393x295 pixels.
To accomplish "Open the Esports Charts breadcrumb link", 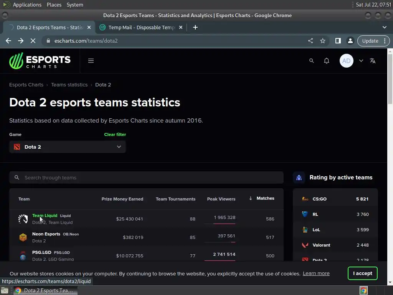I will click(26, 85).
